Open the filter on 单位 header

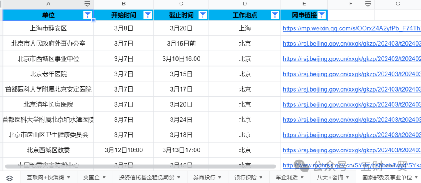click(88, 15)
